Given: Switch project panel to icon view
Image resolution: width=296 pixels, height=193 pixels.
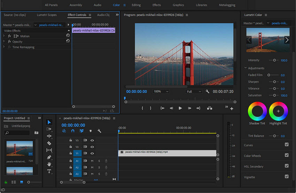Looking at the screenshot, I should pos(22,182).
